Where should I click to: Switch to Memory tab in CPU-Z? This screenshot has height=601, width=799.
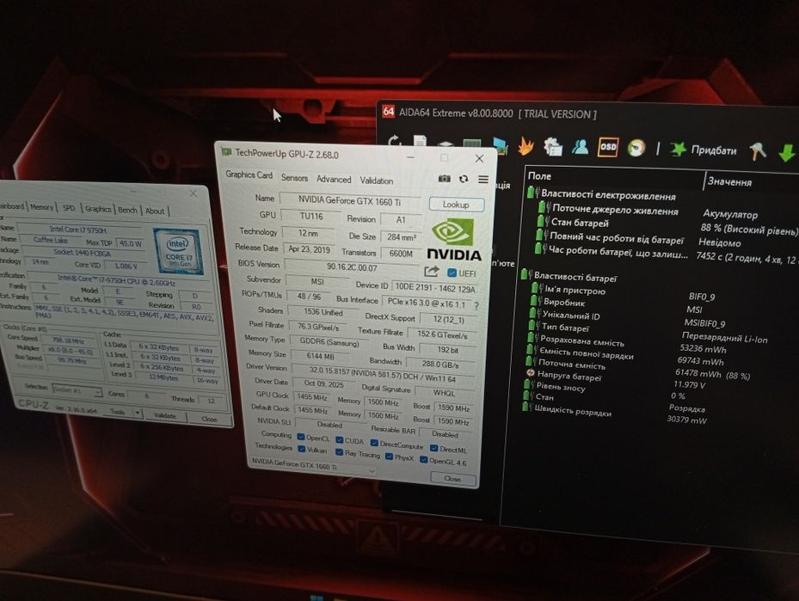point(41,207)
